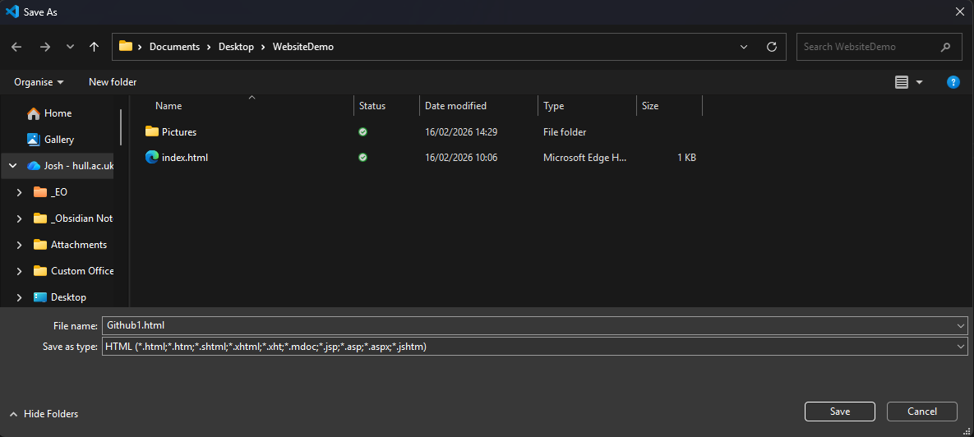
Task: Collapse the Josh - hull.ac.uk node
Action: coord(12,166)
